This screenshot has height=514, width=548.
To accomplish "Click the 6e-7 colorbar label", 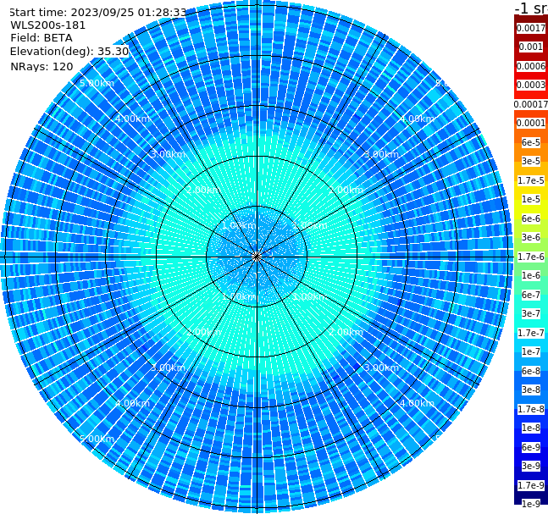I will coord(531,295).
